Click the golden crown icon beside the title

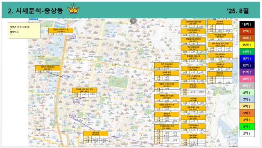click(x=73, y=9)
